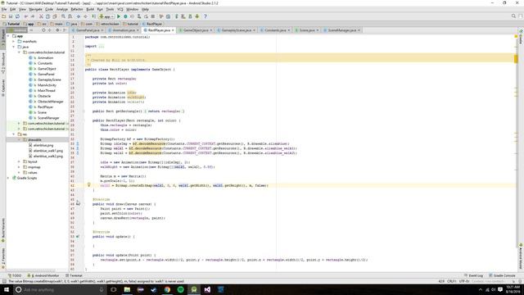Screen dimensions: 524x295
Task: Click the project panel settings gear icon
Action: point(57,30)
